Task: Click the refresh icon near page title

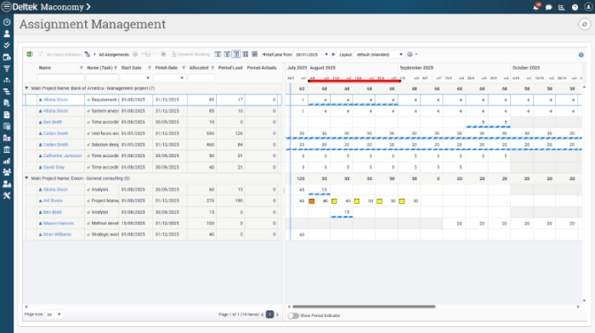Action: tap(585, 25)
